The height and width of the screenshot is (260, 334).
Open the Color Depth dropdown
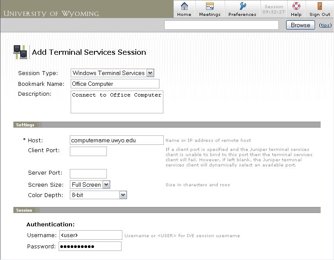point(98,195)
